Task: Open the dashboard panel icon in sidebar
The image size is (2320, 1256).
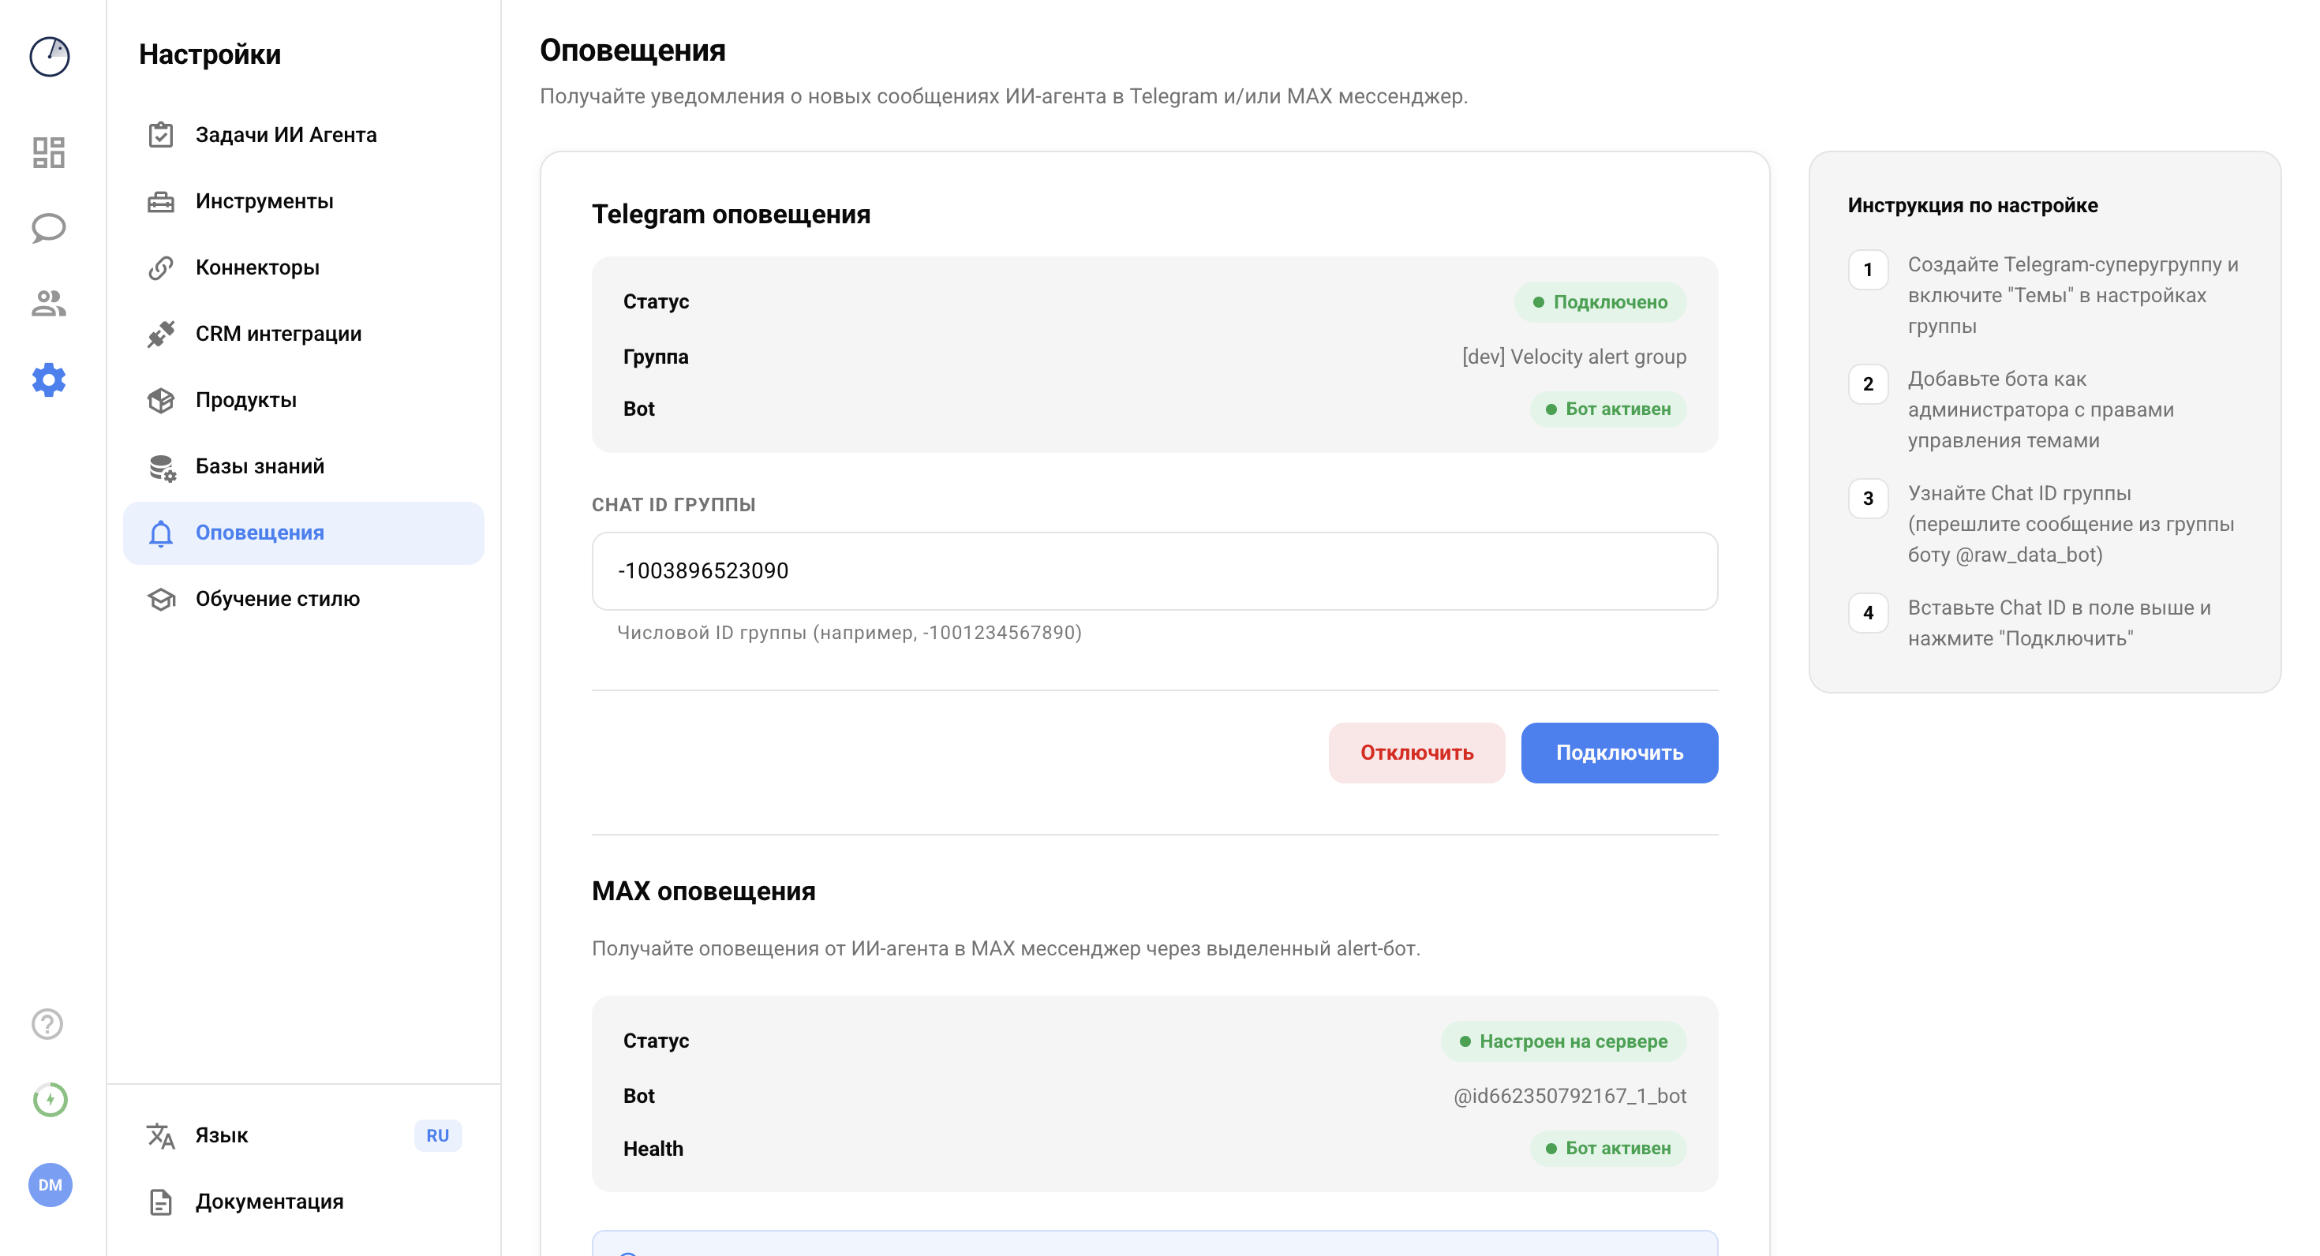Action: coord(50,153)
